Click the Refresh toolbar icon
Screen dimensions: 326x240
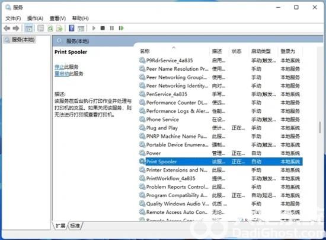click(x=50, y=28)
